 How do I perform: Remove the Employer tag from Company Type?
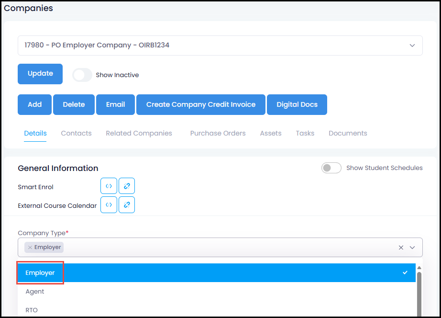point(30,248)
